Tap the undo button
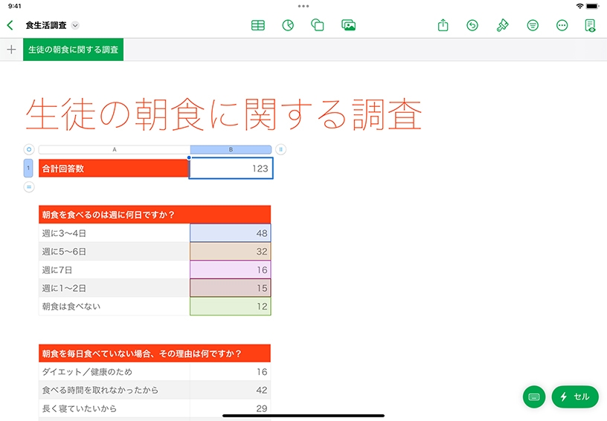 click(x=472, y=25)
